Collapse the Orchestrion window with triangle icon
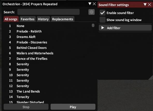Image resolution: width=153 pixels, height=111 pixels. pyautogui.click(x=90, y=4)
